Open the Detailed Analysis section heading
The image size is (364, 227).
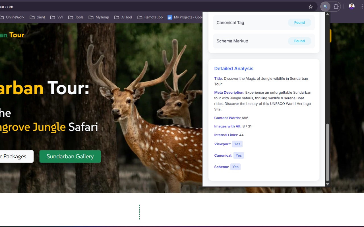point(234,68)
